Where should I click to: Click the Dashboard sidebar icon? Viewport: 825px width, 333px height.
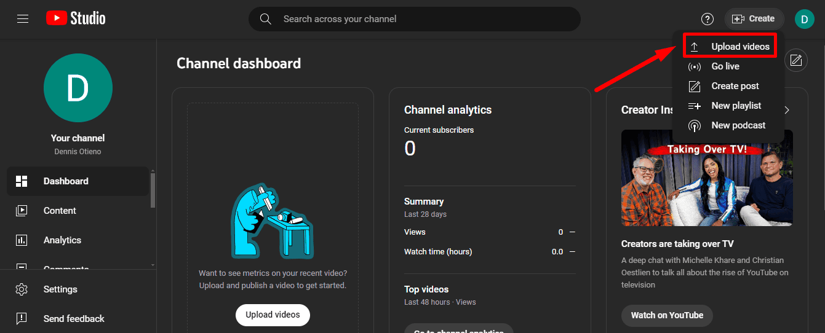coord(22,181)
